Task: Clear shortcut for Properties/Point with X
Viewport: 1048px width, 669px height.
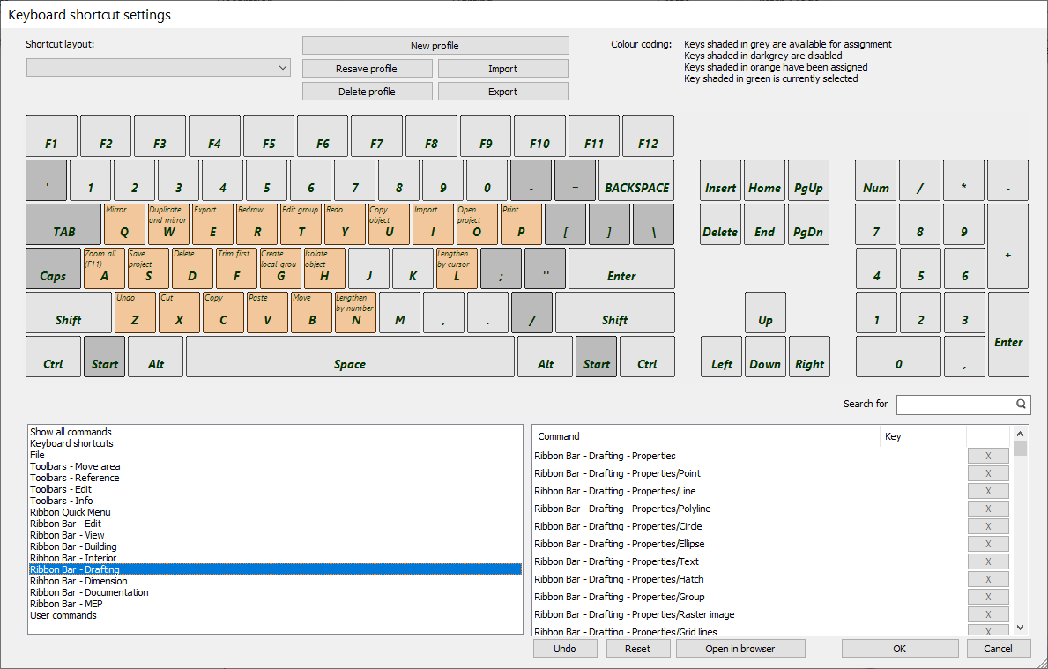Action: (x=988, y=473)
